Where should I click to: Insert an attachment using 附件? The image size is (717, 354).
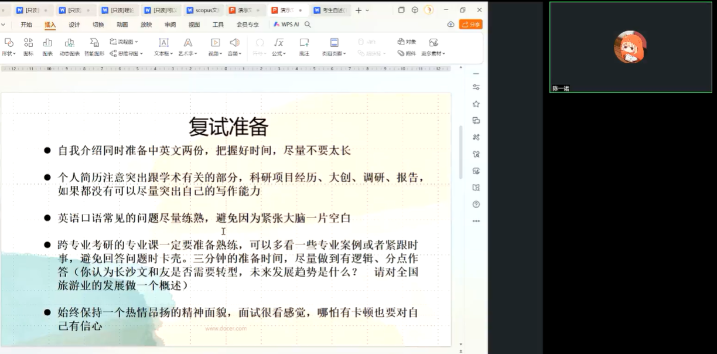coord(407,53)
